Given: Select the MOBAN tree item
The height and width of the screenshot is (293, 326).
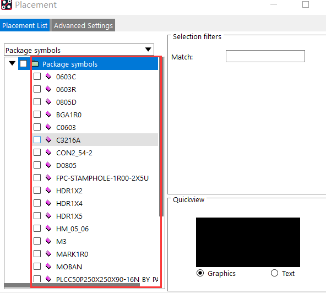Looking at the screenshot, I should 69,267.
